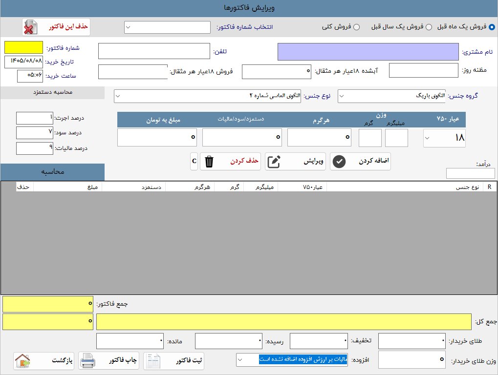Image resolution: width=498 pixels, height=375 pixels.
Task: Click the درصد اجرت field
Action: tap(35, 118)
